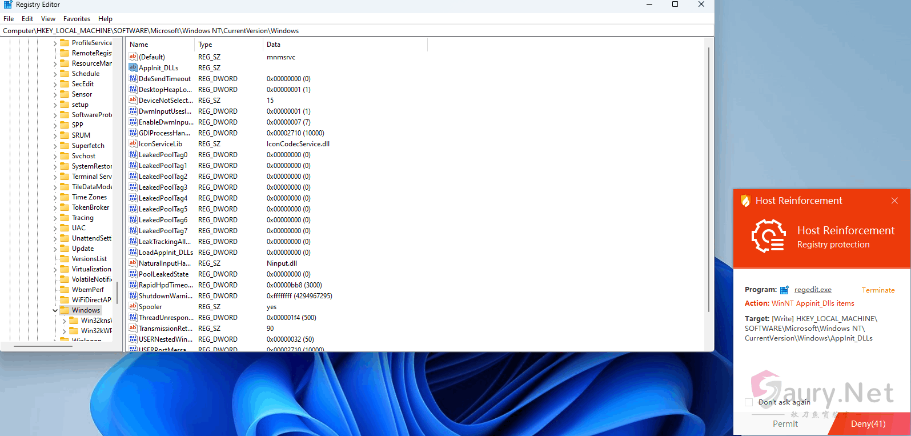Expand the Schedule registry key
Screen dimensions: 911x436
pyautogui.click(x=55, y=74)
